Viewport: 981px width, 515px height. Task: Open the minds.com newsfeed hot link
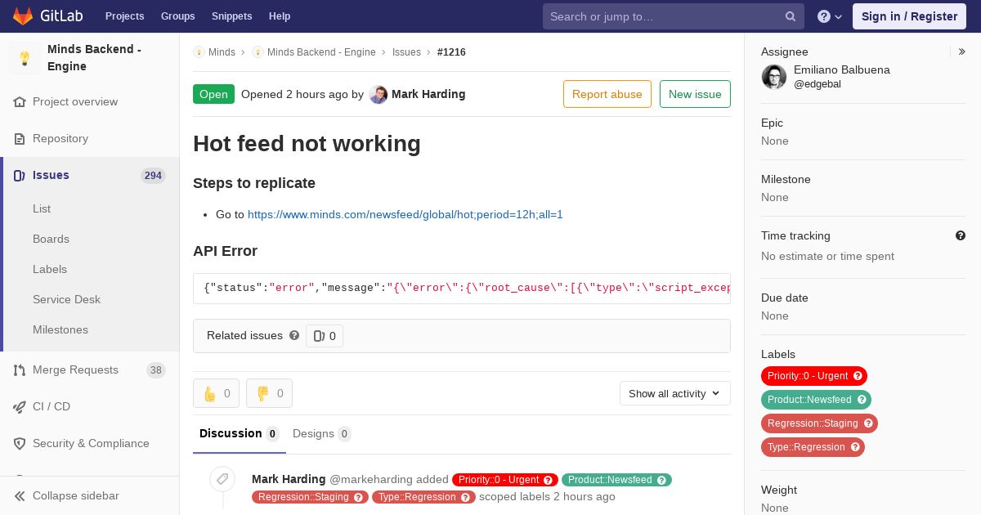(x=405, y=214)
